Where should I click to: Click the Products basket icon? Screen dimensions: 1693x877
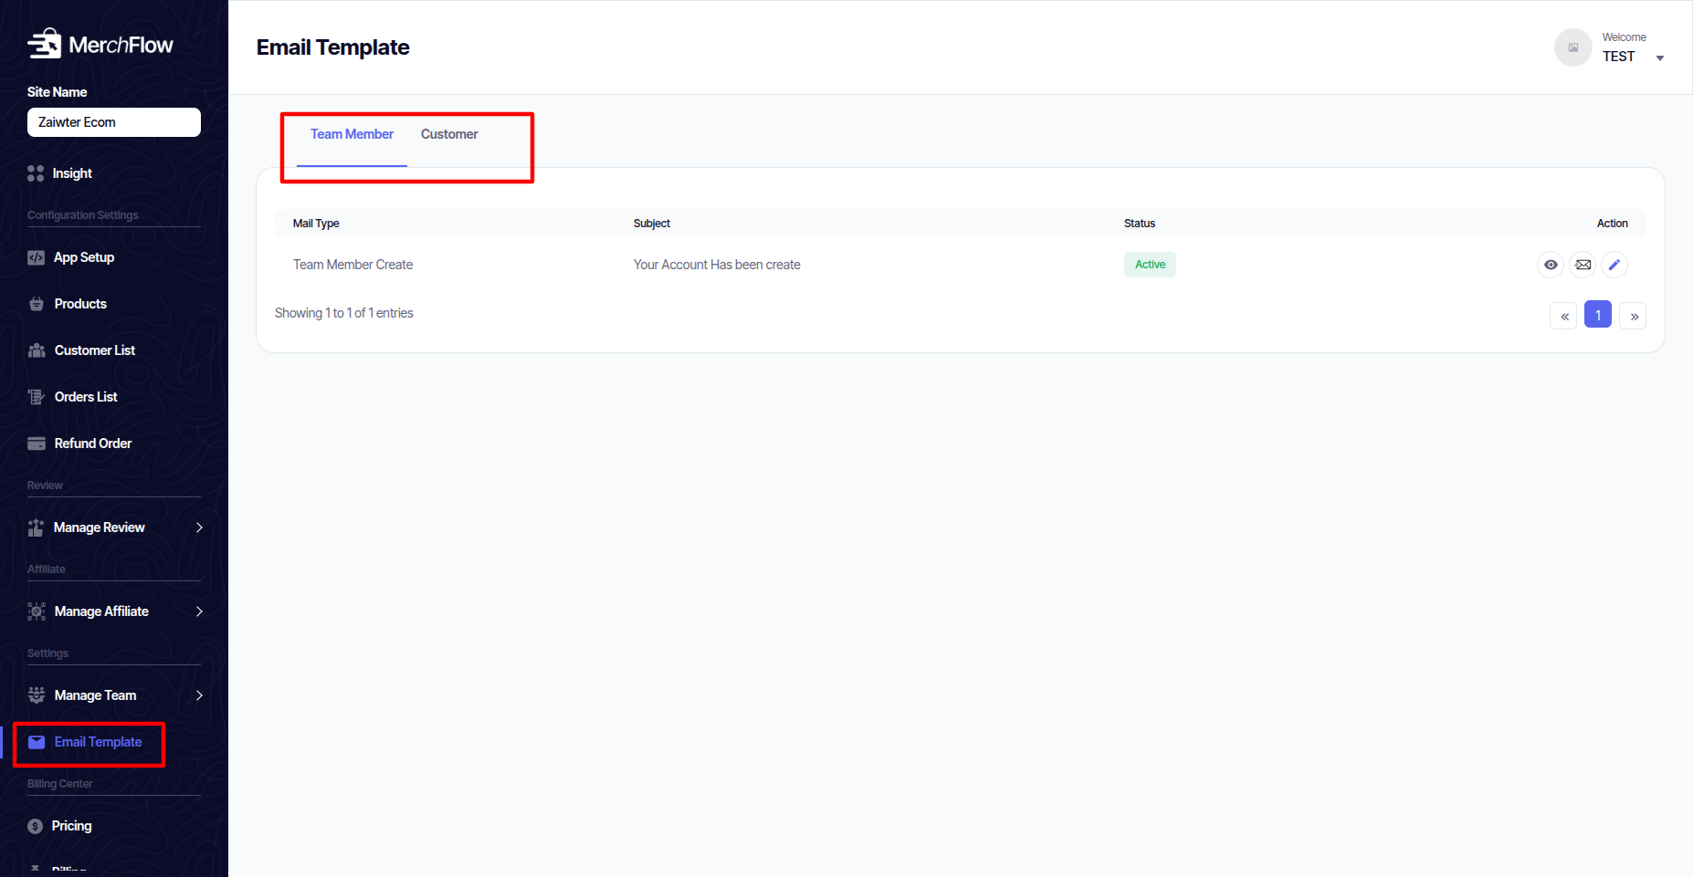coord(37,304)
